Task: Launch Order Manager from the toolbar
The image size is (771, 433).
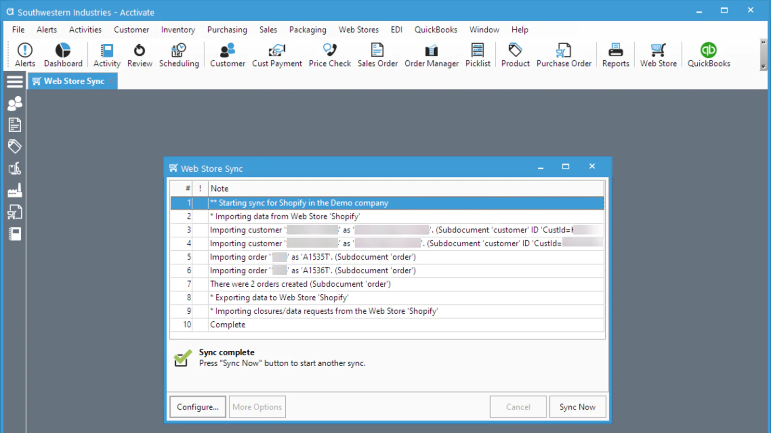Action: coord(431,55)
